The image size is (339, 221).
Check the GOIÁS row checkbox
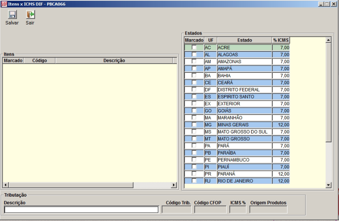[x=194, y=110]
